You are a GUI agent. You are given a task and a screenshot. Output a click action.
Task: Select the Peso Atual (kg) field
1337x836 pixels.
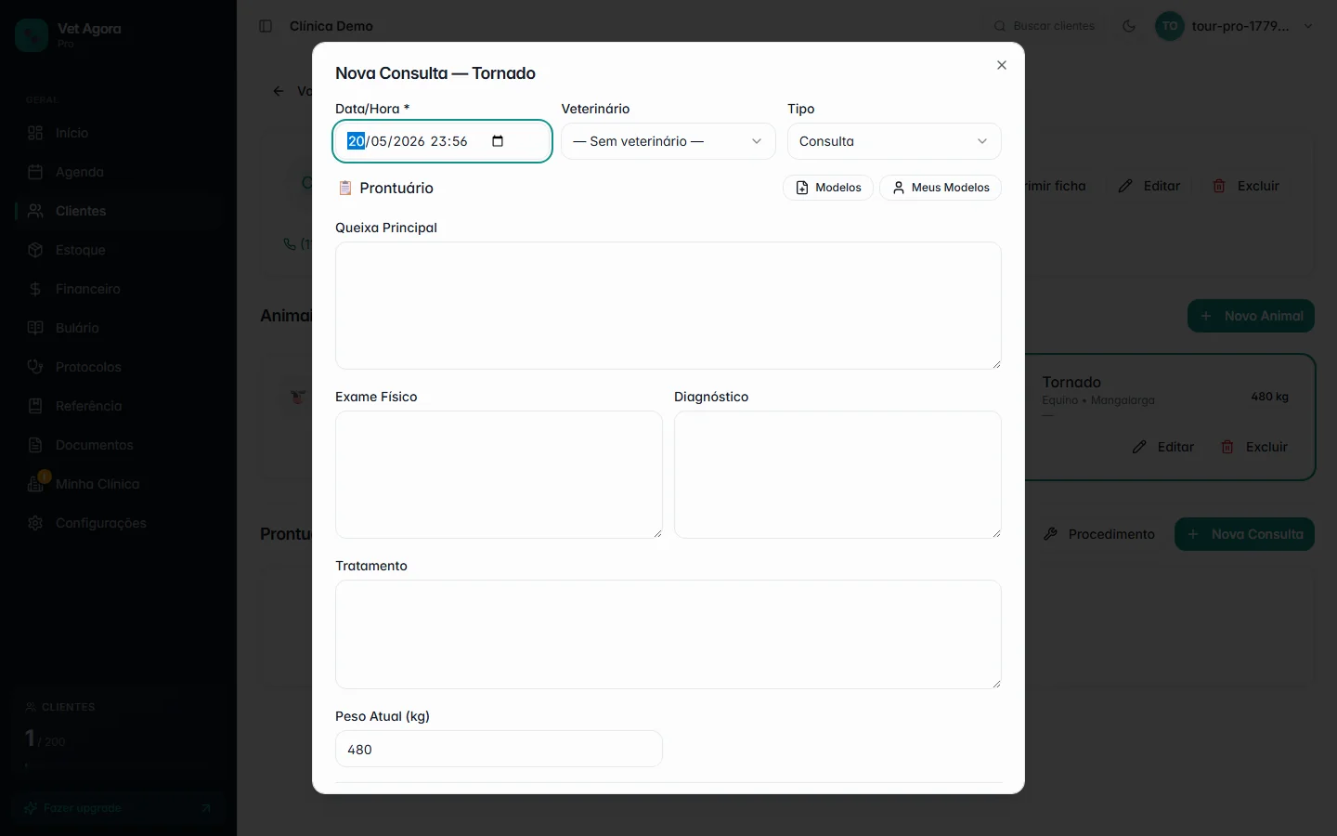499,750
